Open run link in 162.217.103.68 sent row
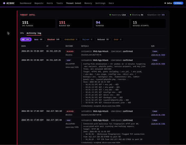This screenshot has height=145, width=186. (158, 124)
